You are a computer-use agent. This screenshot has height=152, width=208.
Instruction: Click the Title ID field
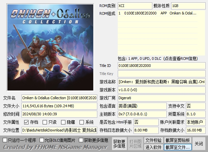tap(161, 66)
